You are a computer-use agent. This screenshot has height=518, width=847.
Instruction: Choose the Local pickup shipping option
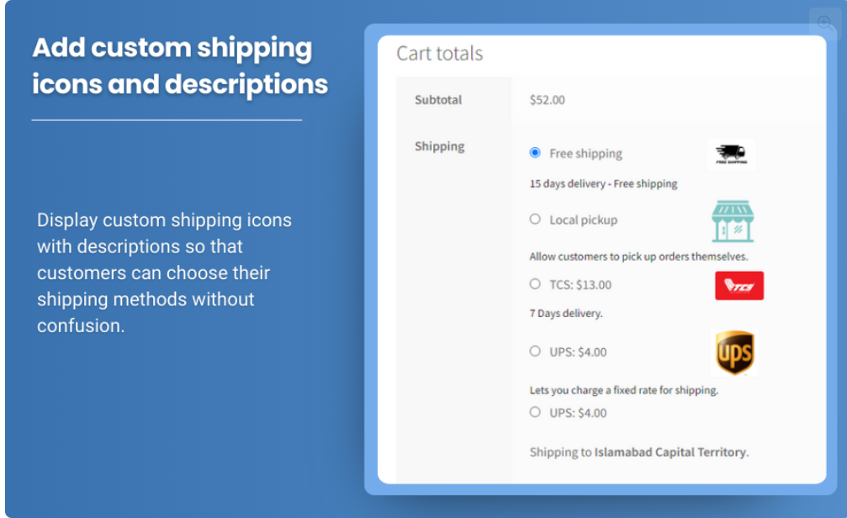[535, 219]
